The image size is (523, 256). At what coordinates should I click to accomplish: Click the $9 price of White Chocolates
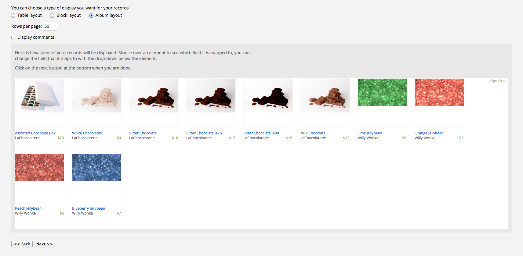[119, 138]
